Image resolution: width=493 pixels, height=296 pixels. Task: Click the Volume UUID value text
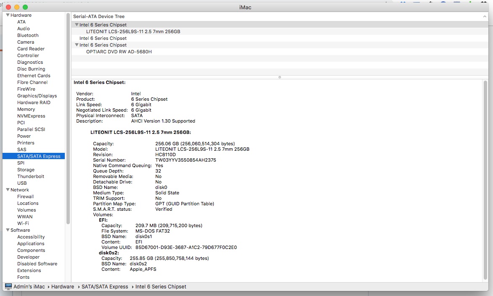[x=186, y=247]
